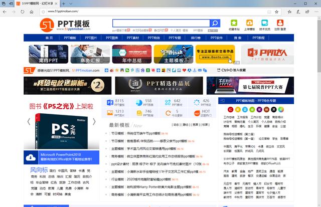Open the PPT教程 navigation item

(x=258, y=38)
